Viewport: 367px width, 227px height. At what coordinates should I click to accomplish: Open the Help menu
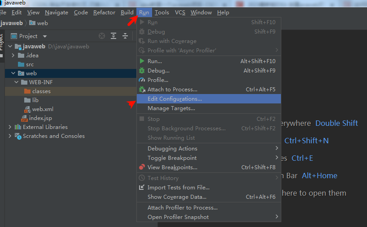click(223, 13)
